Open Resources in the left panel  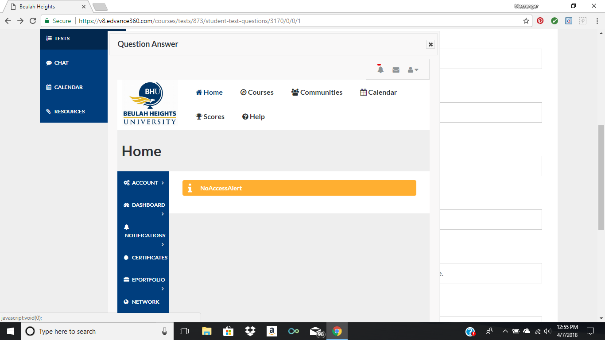[66, 112]
